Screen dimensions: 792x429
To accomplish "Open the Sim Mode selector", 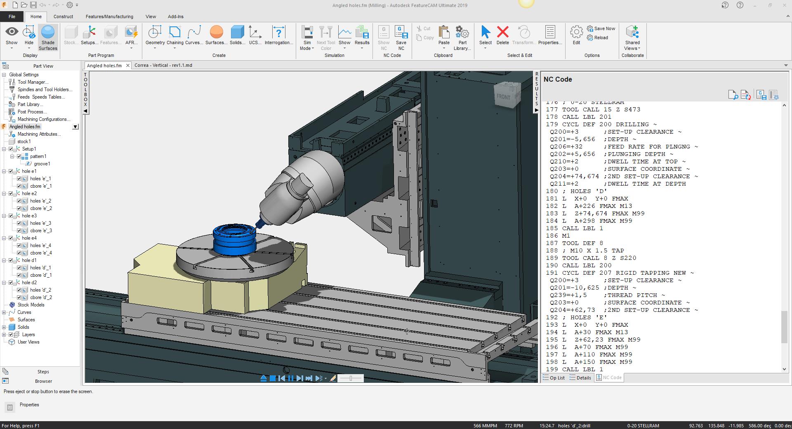I will [307, 38].
